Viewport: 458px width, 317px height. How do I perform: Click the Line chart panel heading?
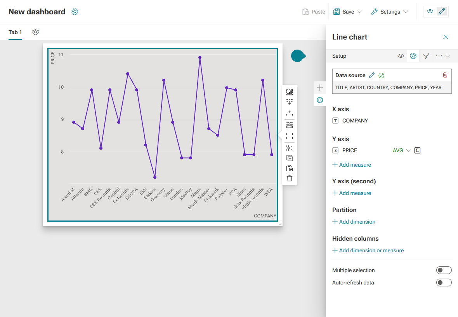(x=350, y=37)
